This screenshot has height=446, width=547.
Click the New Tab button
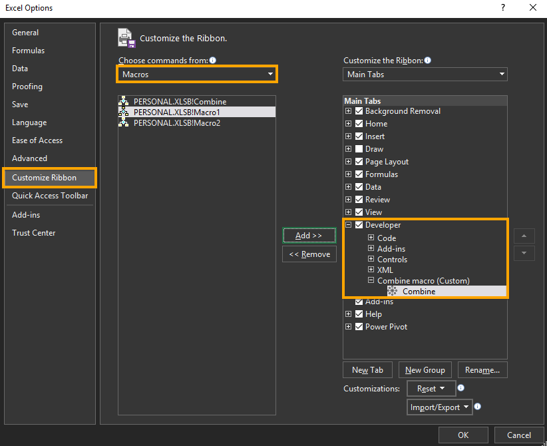[368, 370]
